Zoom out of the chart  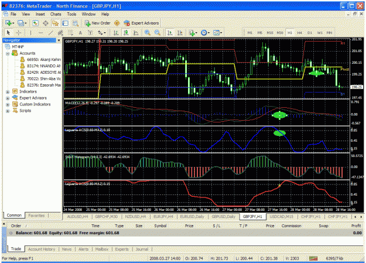[x=158, y=33]
